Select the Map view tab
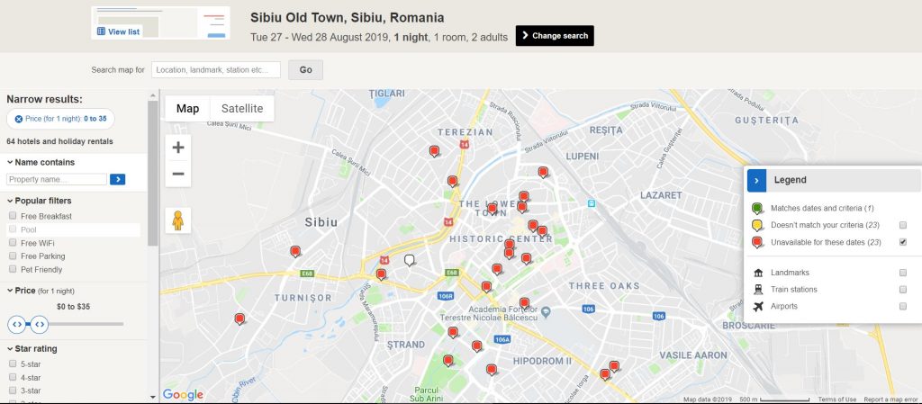This screenshot has width=922, height=404. pos(187,109)
